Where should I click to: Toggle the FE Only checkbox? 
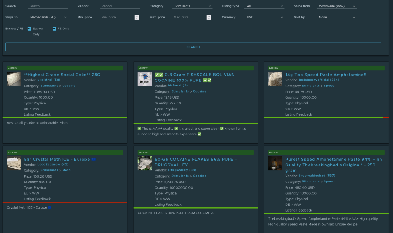coord(54,28)
